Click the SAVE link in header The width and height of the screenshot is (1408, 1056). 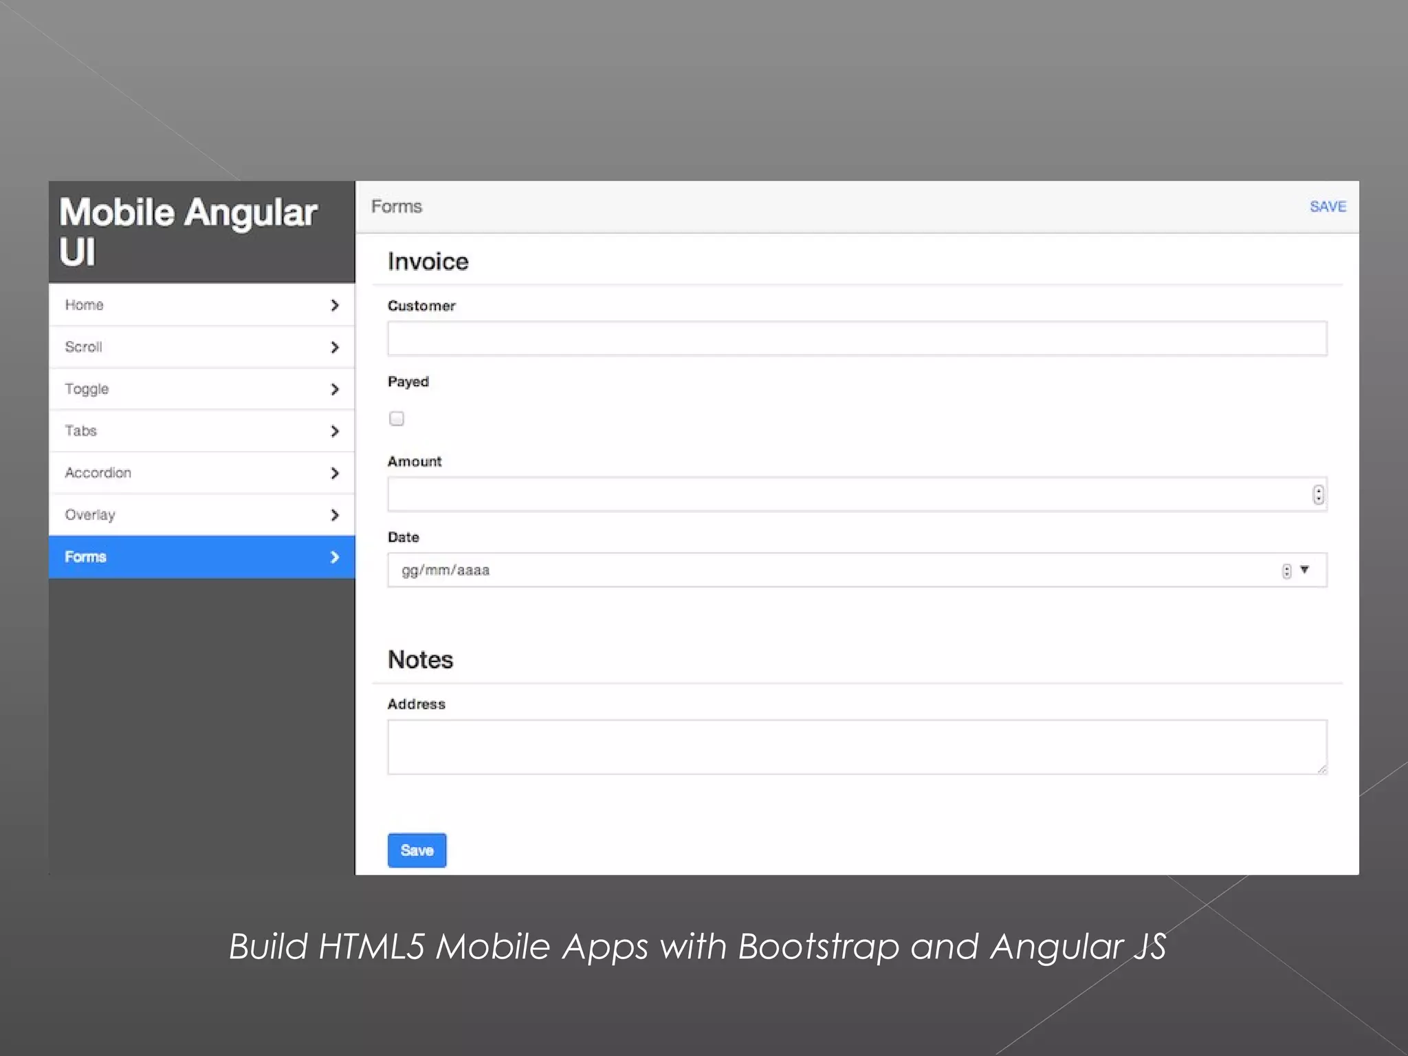click(x=1327, y=207)
